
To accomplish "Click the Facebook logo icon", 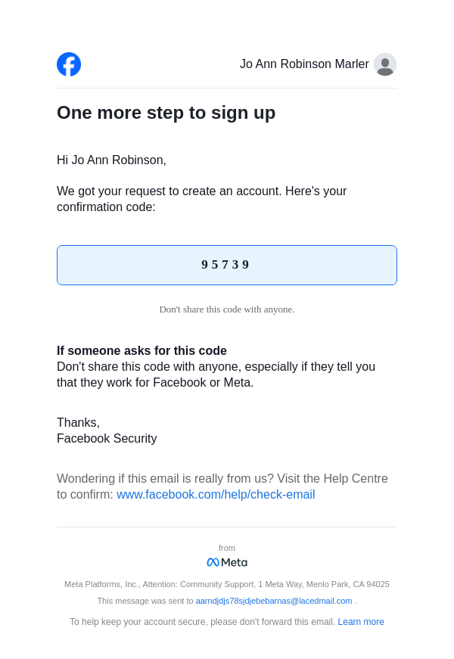I will point(69,64).
